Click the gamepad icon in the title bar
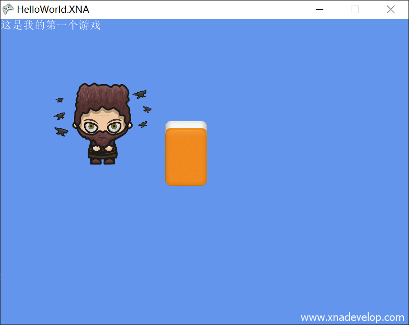This screenshot has height=325, width=409. (x=8, y=9)
